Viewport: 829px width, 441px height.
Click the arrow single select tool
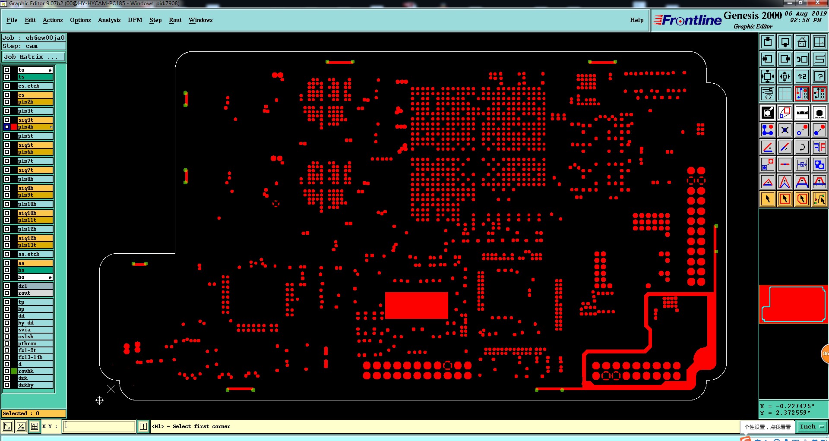click(768, 199)
